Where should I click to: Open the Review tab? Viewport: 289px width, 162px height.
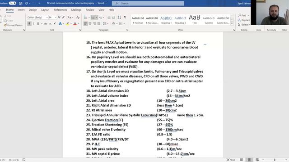[x=90, y=10]
